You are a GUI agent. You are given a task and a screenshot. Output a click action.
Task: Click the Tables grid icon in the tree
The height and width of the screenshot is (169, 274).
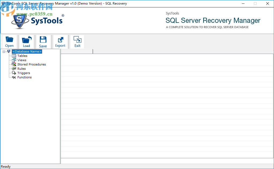pos(14,56)
